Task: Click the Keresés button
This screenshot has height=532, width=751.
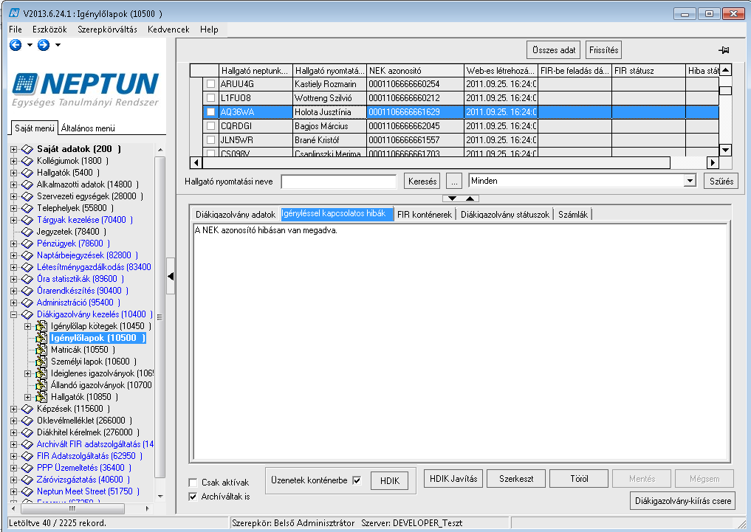Action: [x=422, y=182]
